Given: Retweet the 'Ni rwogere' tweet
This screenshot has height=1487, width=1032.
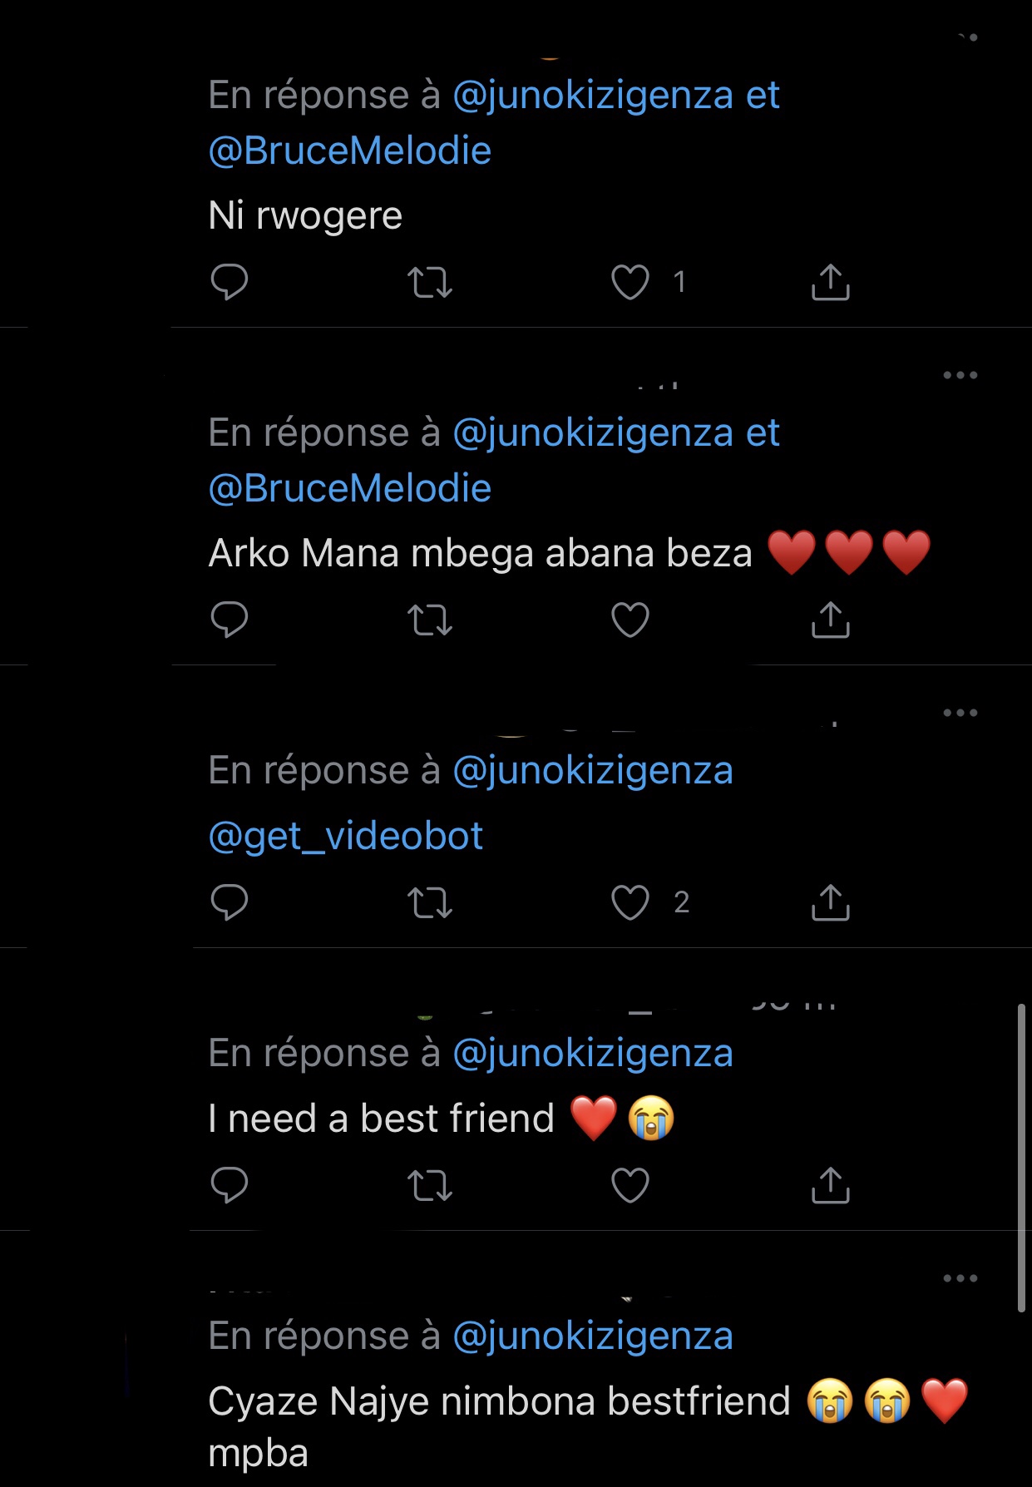Looking at the screenshot, I should click(x=430, y=282).
